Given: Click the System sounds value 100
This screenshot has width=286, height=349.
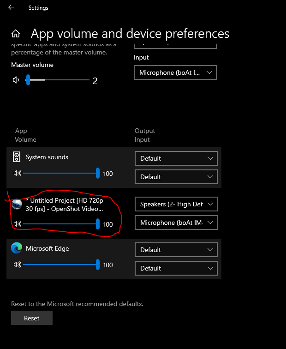Looking at the screenshot, I should [108, 174].
